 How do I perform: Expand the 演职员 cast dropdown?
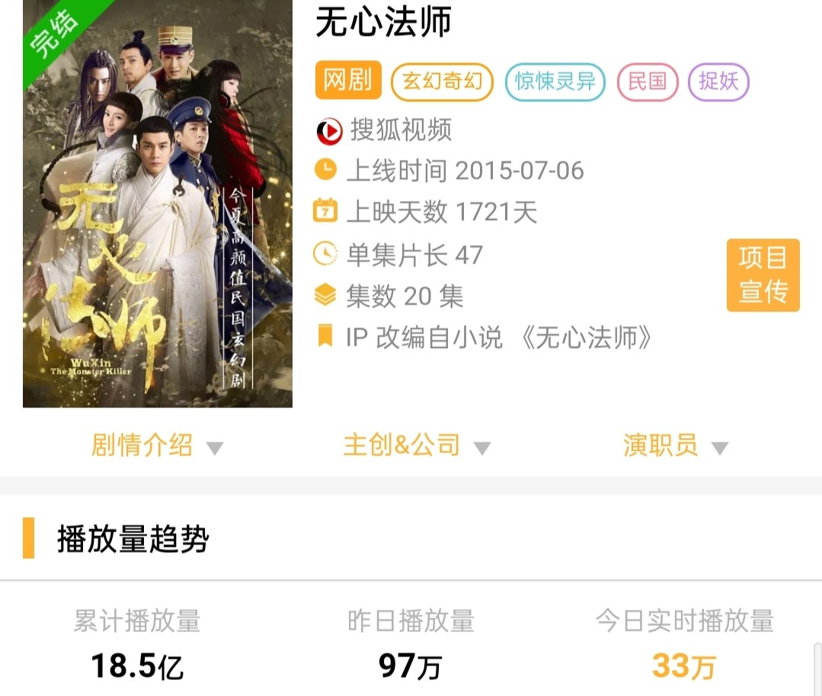coord(676,446)
